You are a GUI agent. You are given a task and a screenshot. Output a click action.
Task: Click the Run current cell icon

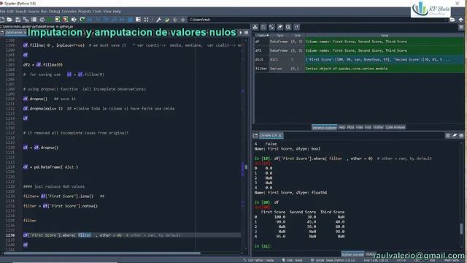point(58,20)
